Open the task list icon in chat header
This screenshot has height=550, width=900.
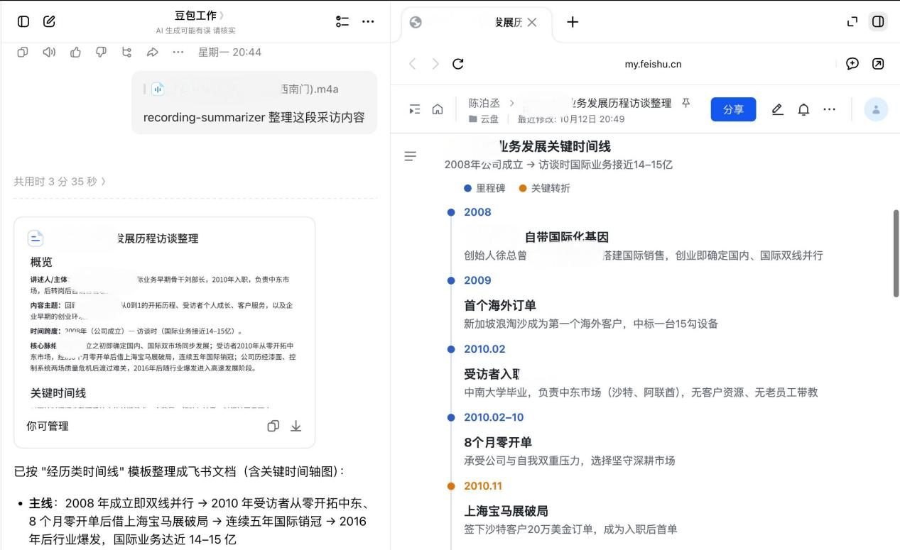[342, 21]
